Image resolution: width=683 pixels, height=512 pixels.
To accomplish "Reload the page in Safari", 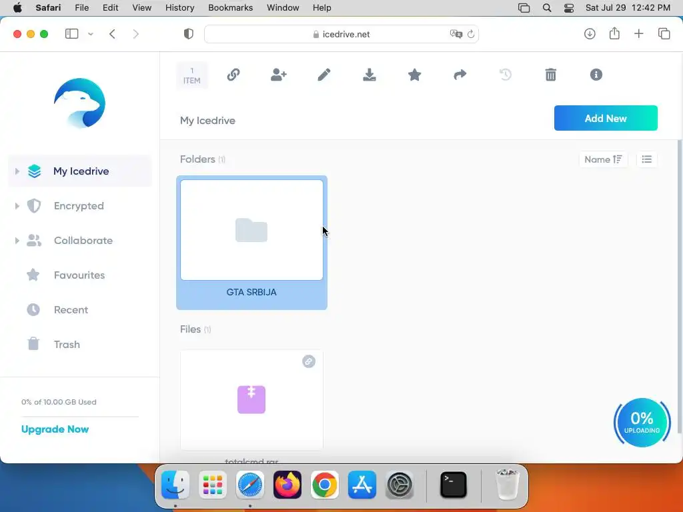I will point(471,34).
